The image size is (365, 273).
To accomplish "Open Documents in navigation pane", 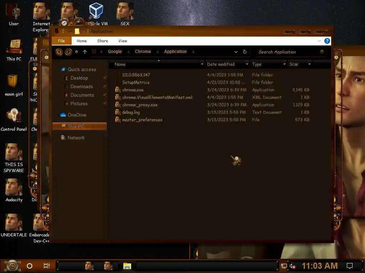I will [82, 95].
